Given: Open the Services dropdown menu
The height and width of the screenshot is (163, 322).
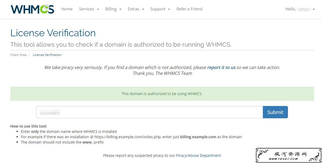Looking at the screenshot, I should tap(89, 9).
